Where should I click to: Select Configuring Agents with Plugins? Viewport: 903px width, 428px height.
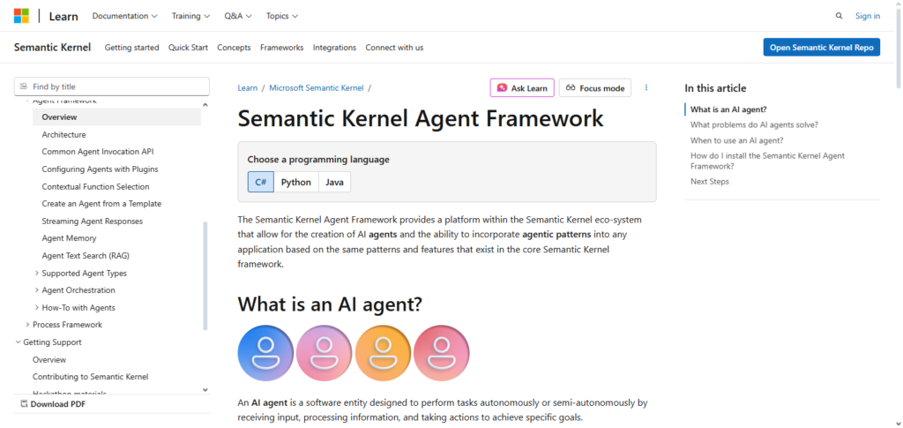pos(101,169)
